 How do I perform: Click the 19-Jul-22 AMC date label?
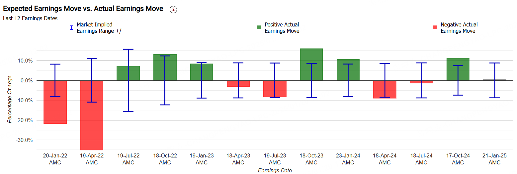[128, 159]
